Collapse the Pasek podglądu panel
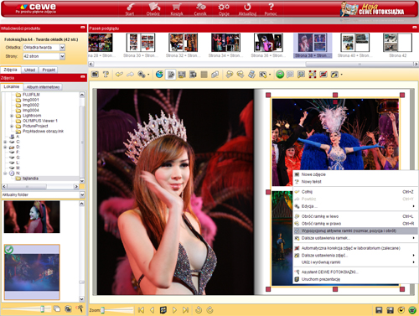Viewport: 419px width, 316px height. (415, 28)
